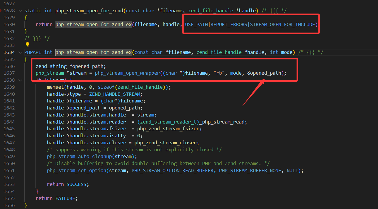Click STREAM_OPEN_FOR_INCLUDE in the return statement
The width and height of the screenshot is (378, 209).
point(282,25)
